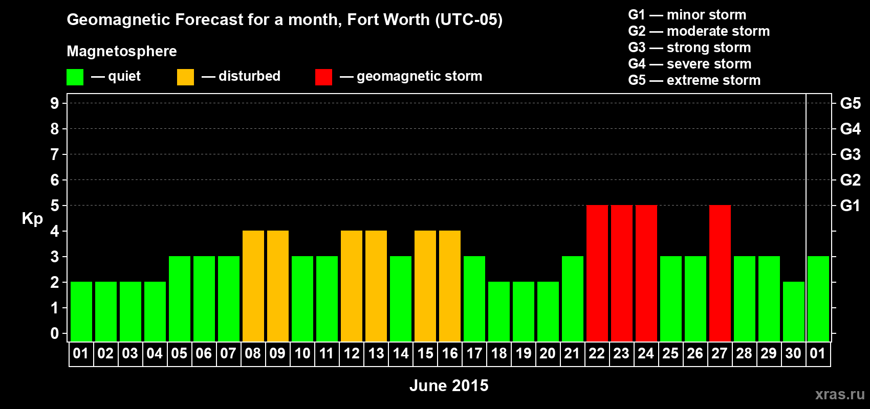This screenshot has height=409, width=870.
Task: Click the date label 02
Action: click(x=105, y=353)
